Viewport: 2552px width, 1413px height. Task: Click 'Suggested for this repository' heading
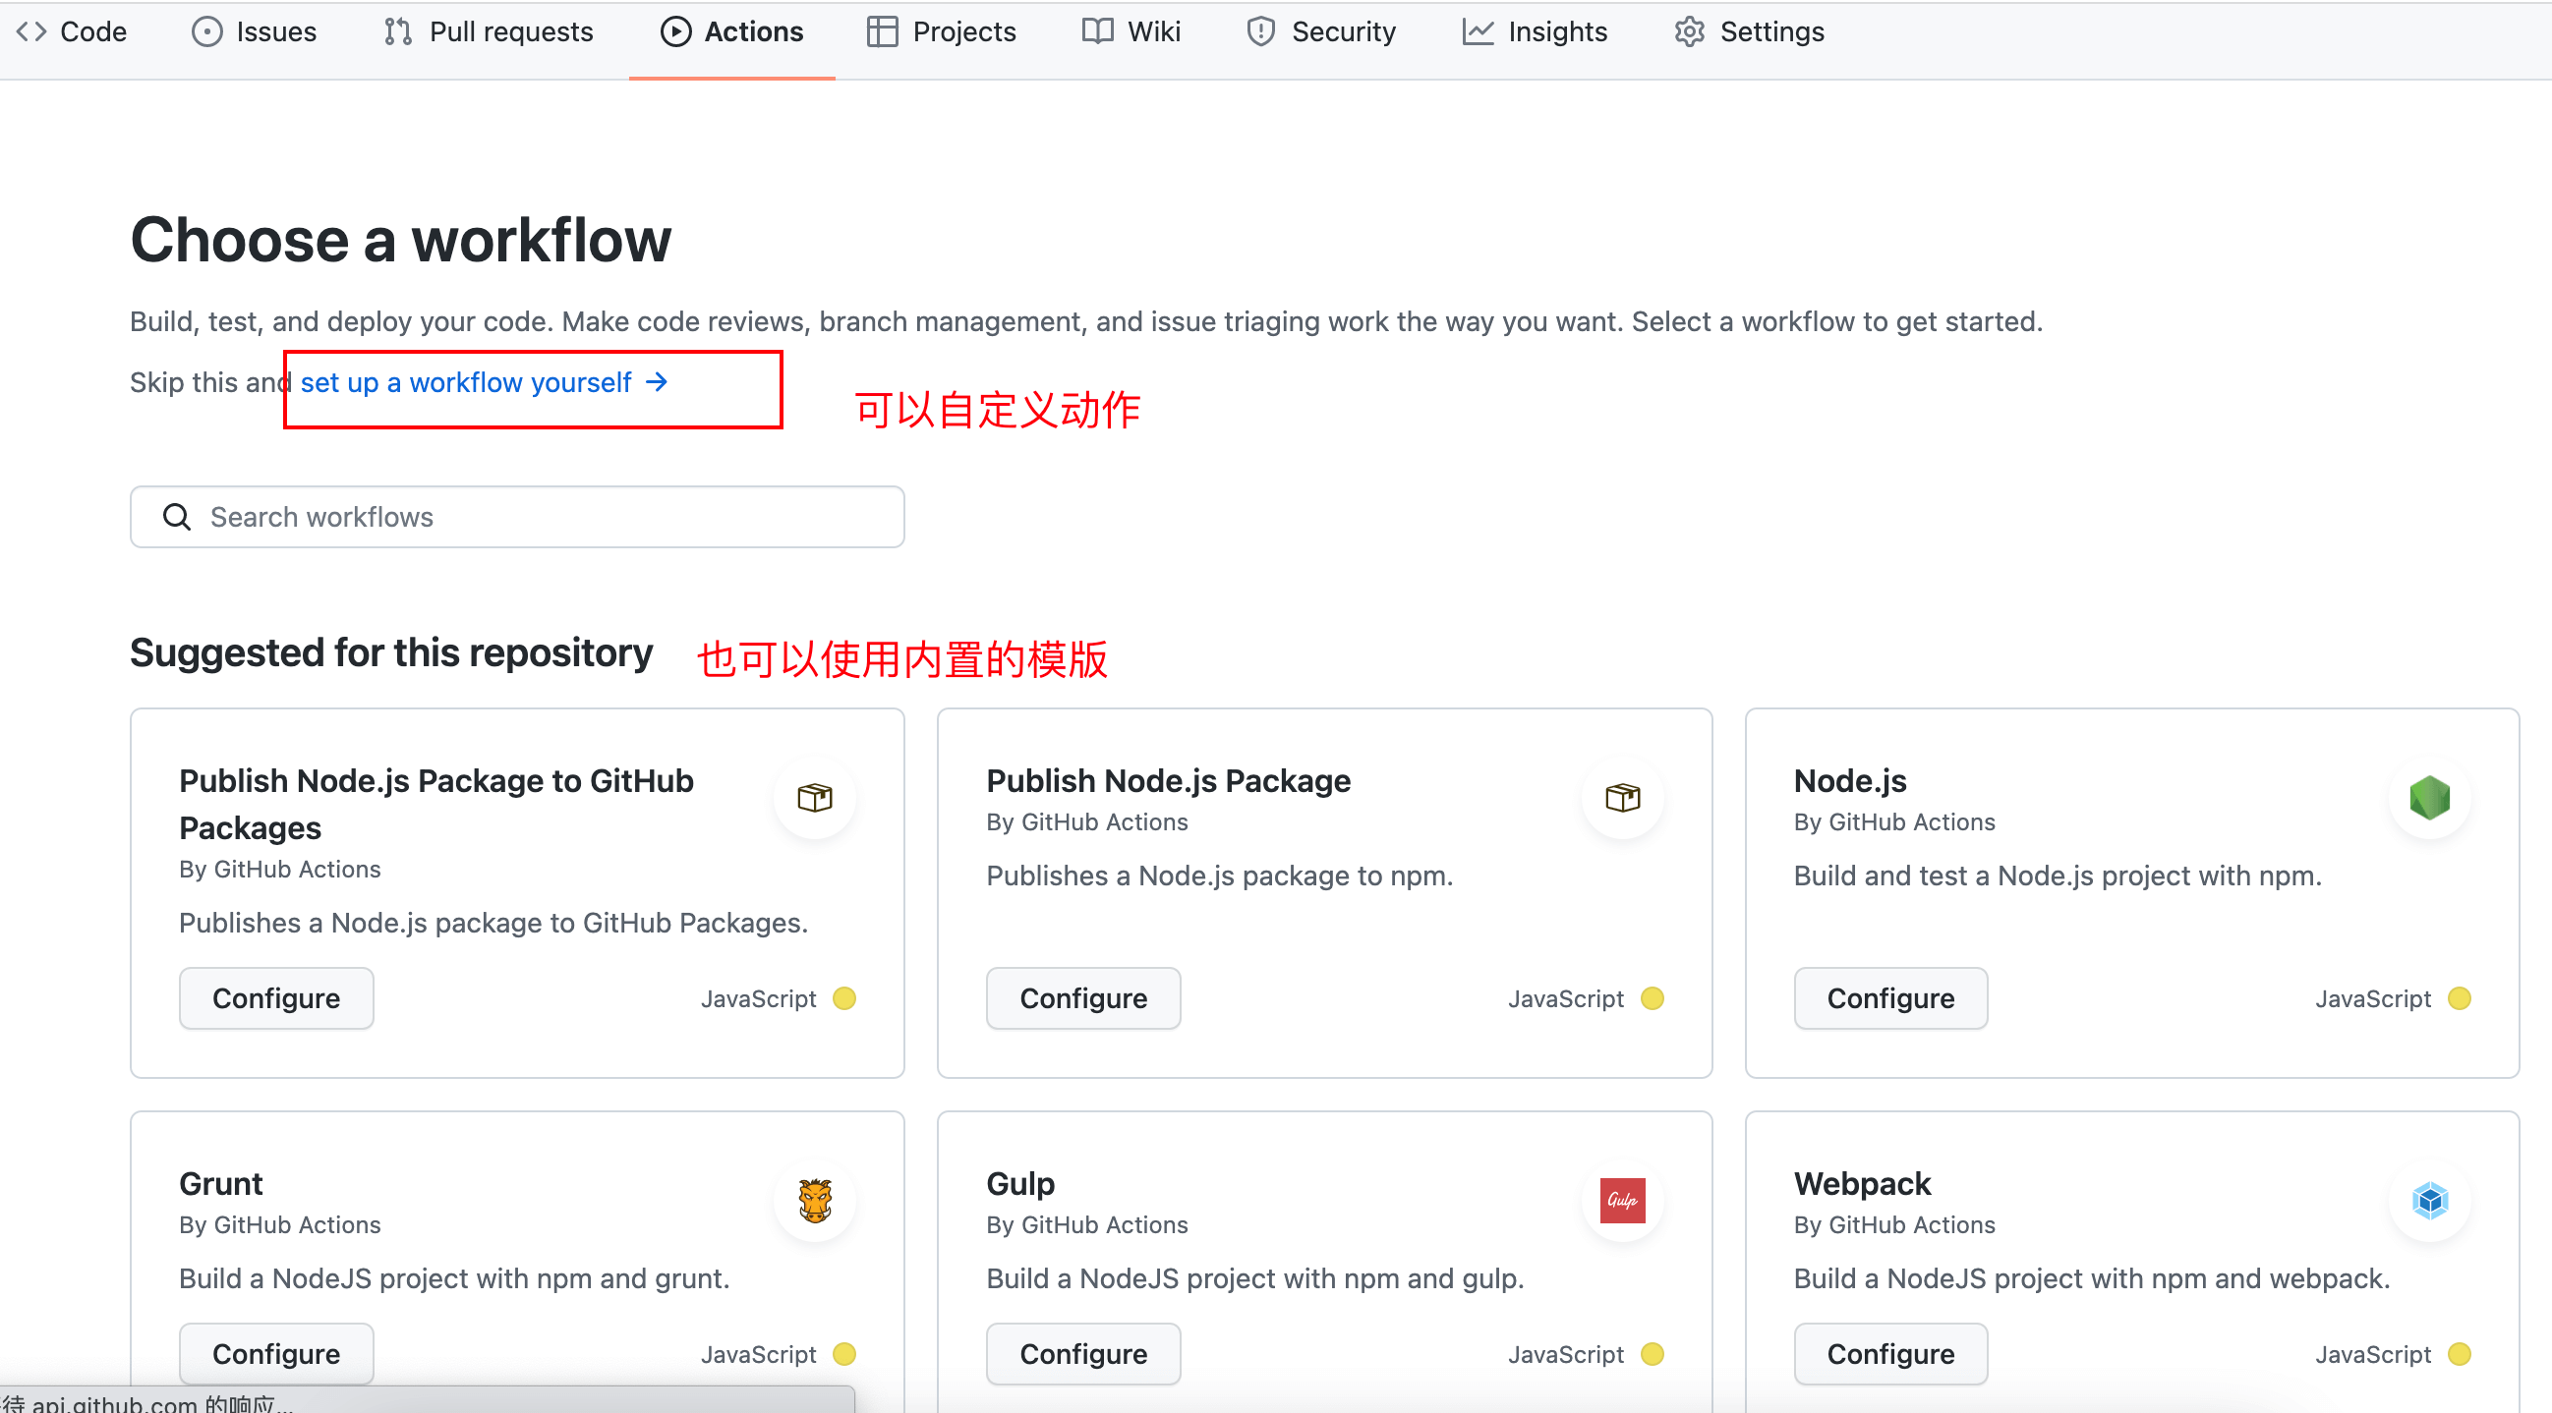point(391,652)
